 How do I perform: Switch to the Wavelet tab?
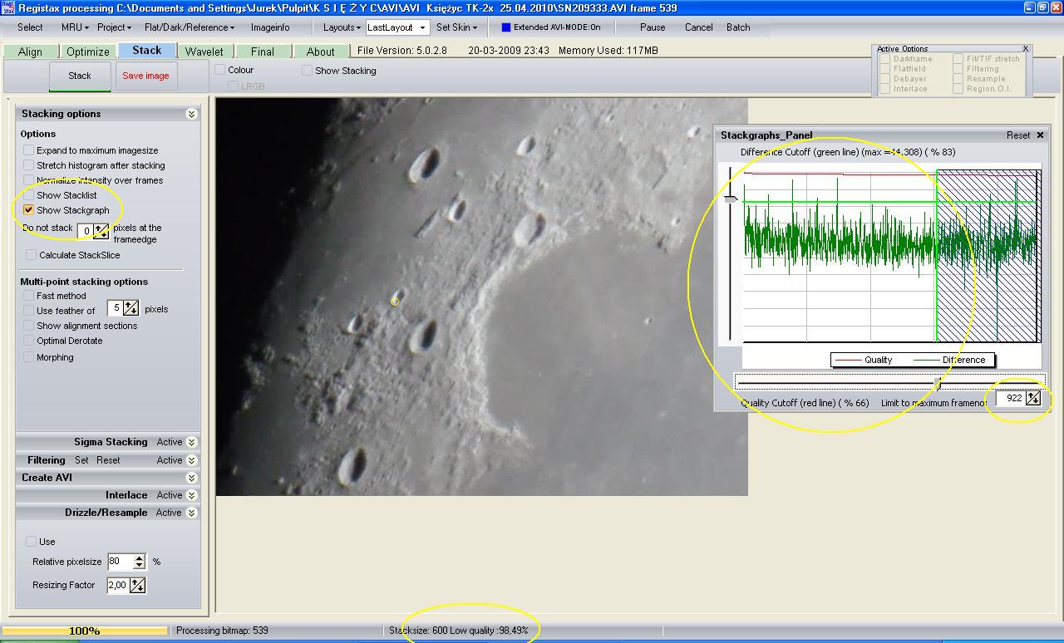[x=204, y=52]
